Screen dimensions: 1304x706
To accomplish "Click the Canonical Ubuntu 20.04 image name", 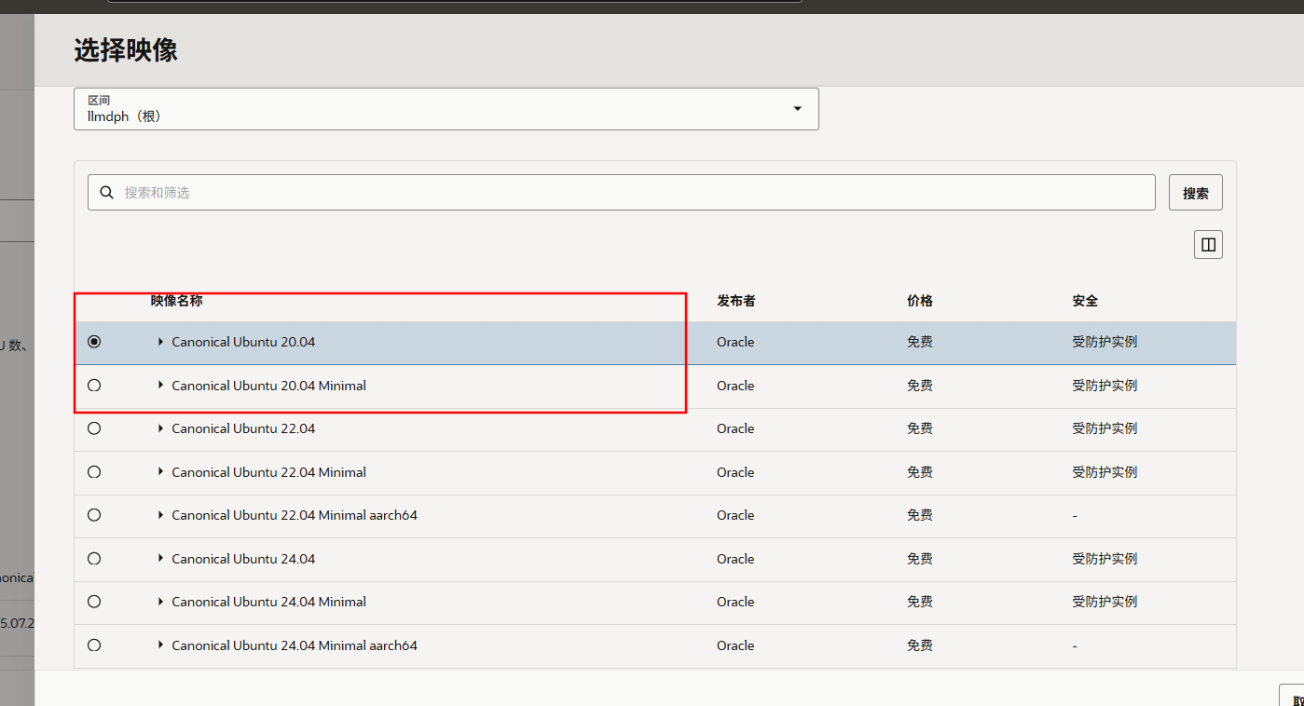I will pyautogui.click(x=243, y=342).
